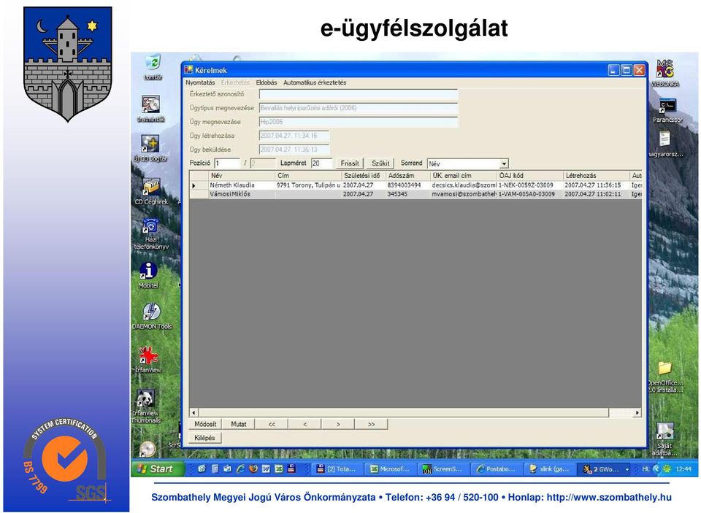The height and width of the screenshot is (513, 701).
Task: Select the Németh Klaudia row
Action: pyautogui.click(x=415, y=185)
